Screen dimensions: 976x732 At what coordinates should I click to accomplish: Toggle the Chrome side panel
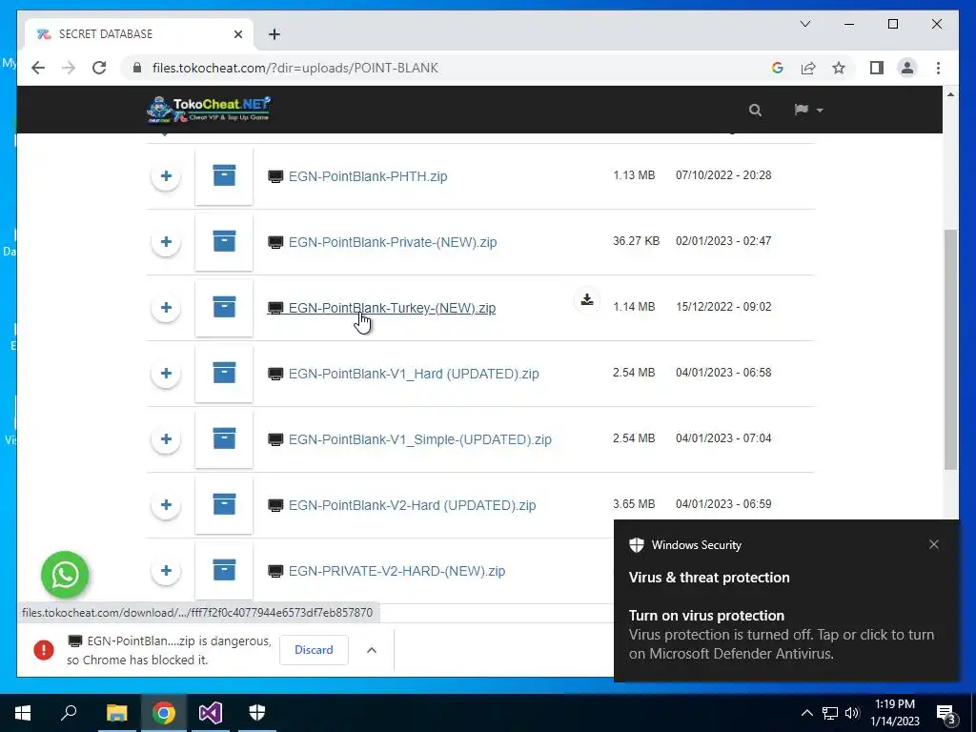877,68
